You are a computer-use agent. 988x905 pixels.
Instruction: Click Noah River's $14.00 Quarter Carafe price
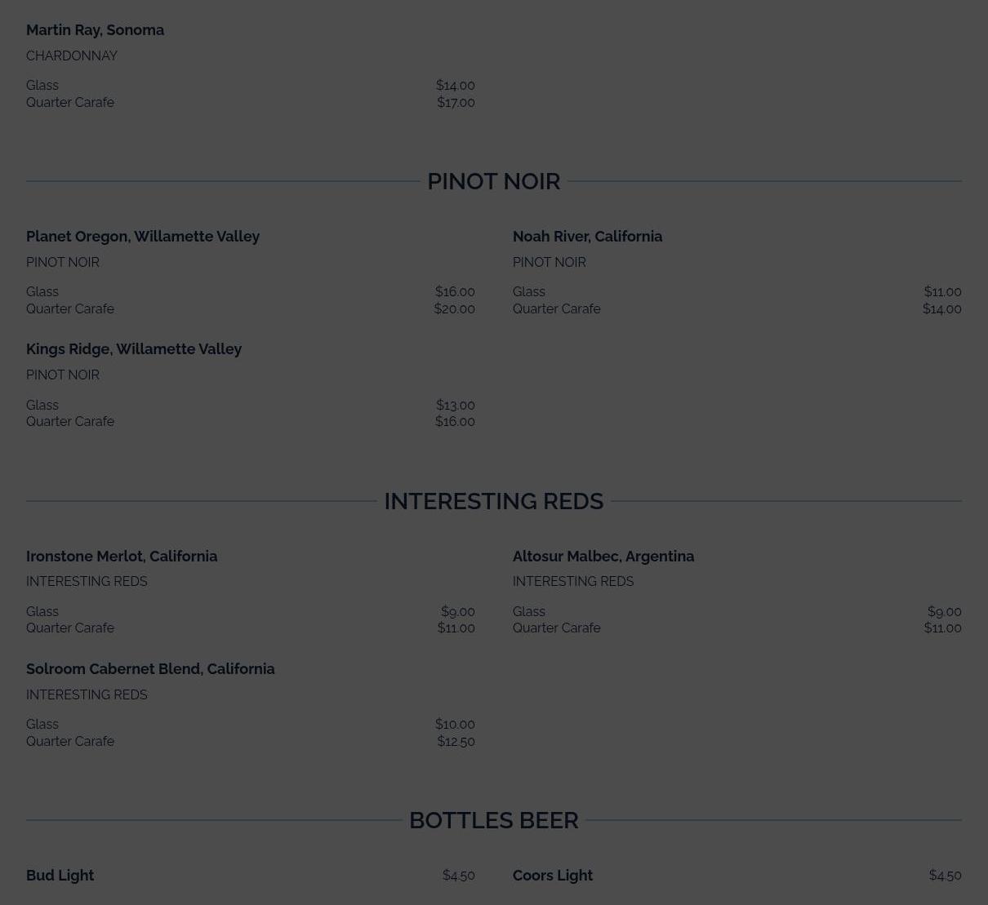coord(941,309)
